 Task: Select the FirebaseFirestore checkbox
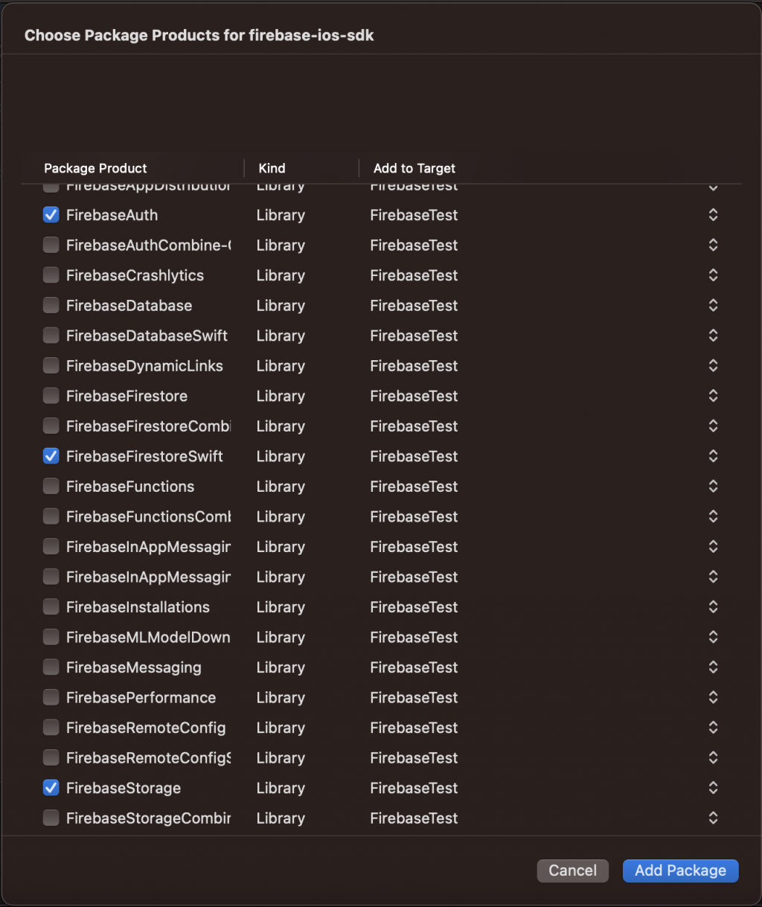click(x=51, y=396)
